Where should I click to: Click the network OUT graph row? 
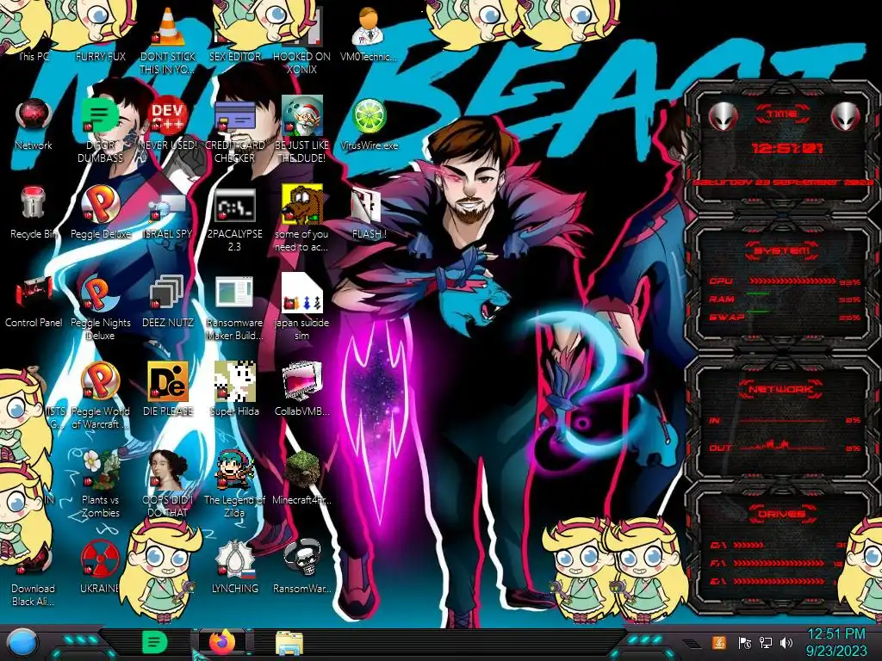coord(783,447)
